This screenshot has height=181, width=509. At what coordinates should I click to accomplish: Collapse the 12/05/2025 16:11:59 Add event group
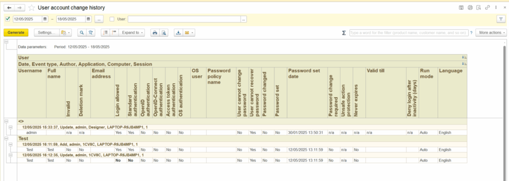[x=10, y=144]
